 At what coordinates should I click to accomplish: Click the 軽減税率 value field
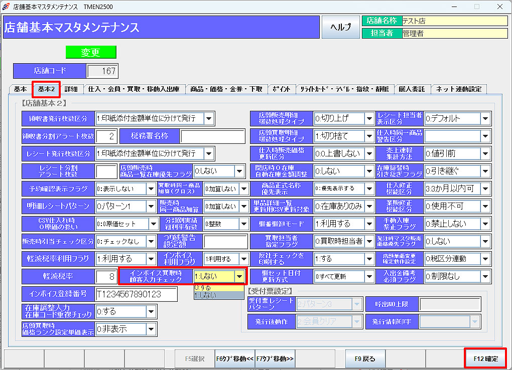tap(106, 276)
